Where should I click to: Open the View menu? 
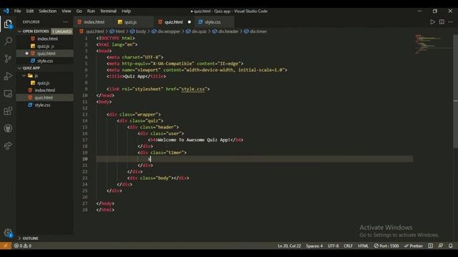coord(67,11)
